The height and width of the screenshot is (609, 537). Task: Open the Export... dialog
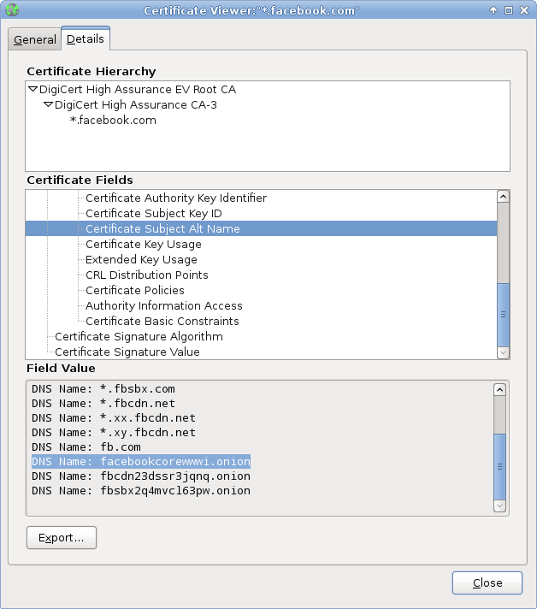point(62,537)
